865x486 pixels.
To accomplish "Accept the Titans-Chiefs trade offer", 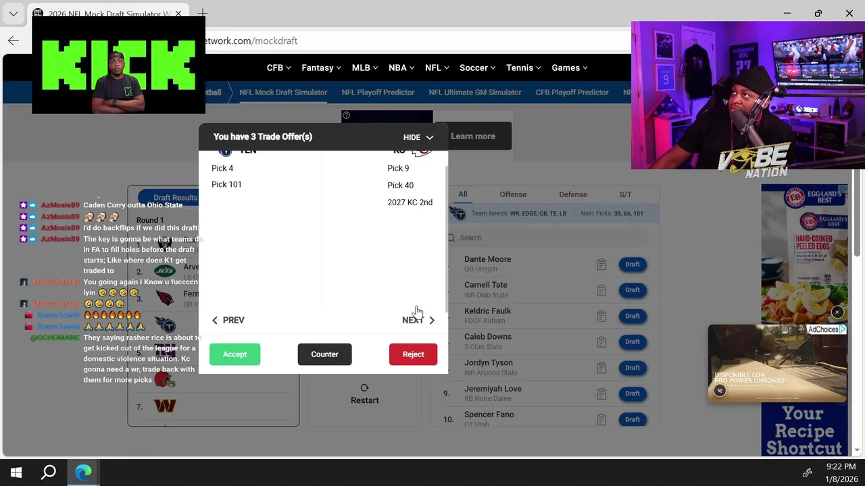I will pos(234,354).
